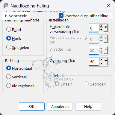
Task: Increase Horizontale verschuiving with up arrow
Action: click(101, 26)
